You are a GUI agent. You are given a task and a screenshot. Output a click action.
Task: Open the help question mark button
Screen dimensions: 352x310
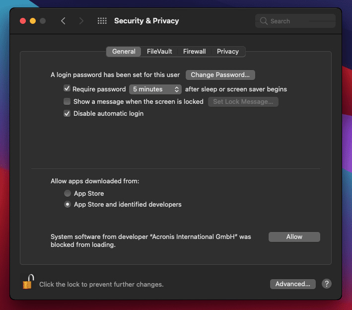pos(326,284)
